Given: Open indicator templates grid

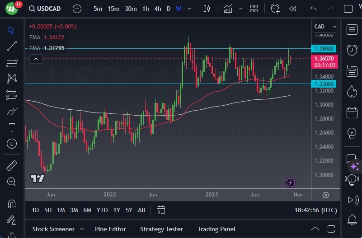Looking at the screenshot, I should (x=254, y=9).
